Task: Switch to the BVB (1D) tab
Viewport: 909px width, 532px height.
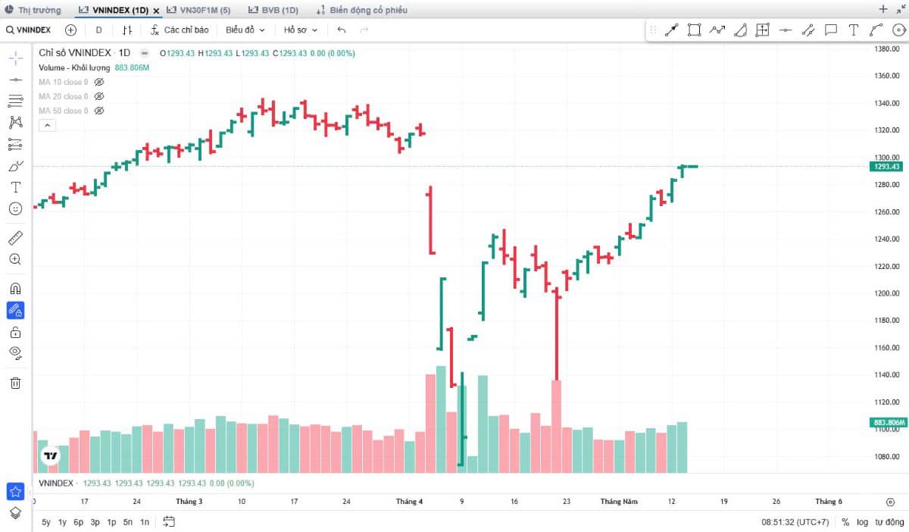Action: (x=274, y=10)
